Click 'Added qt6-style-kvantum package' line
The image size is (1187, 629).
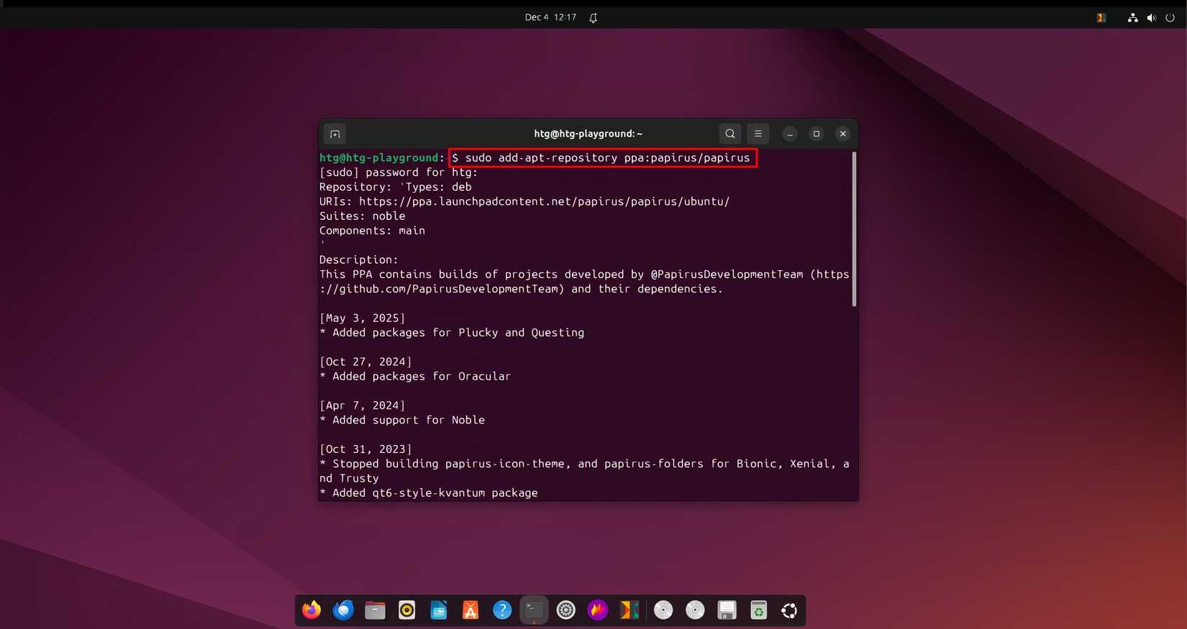click(429, 493)
